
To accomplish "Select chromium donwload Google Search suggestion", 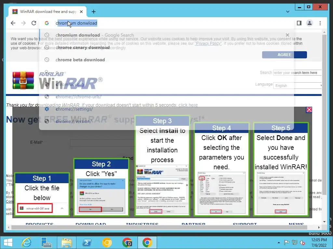I will 166,35.
